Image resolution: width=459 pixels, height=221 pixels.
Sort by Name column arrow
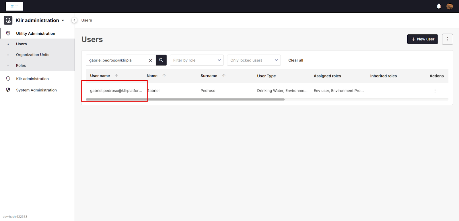coord(164,76)
